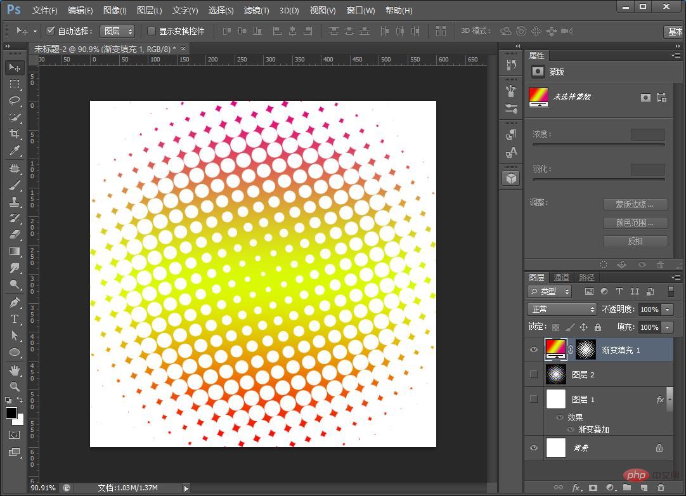Open Move tool preset picker arrow

click(35, 31)
